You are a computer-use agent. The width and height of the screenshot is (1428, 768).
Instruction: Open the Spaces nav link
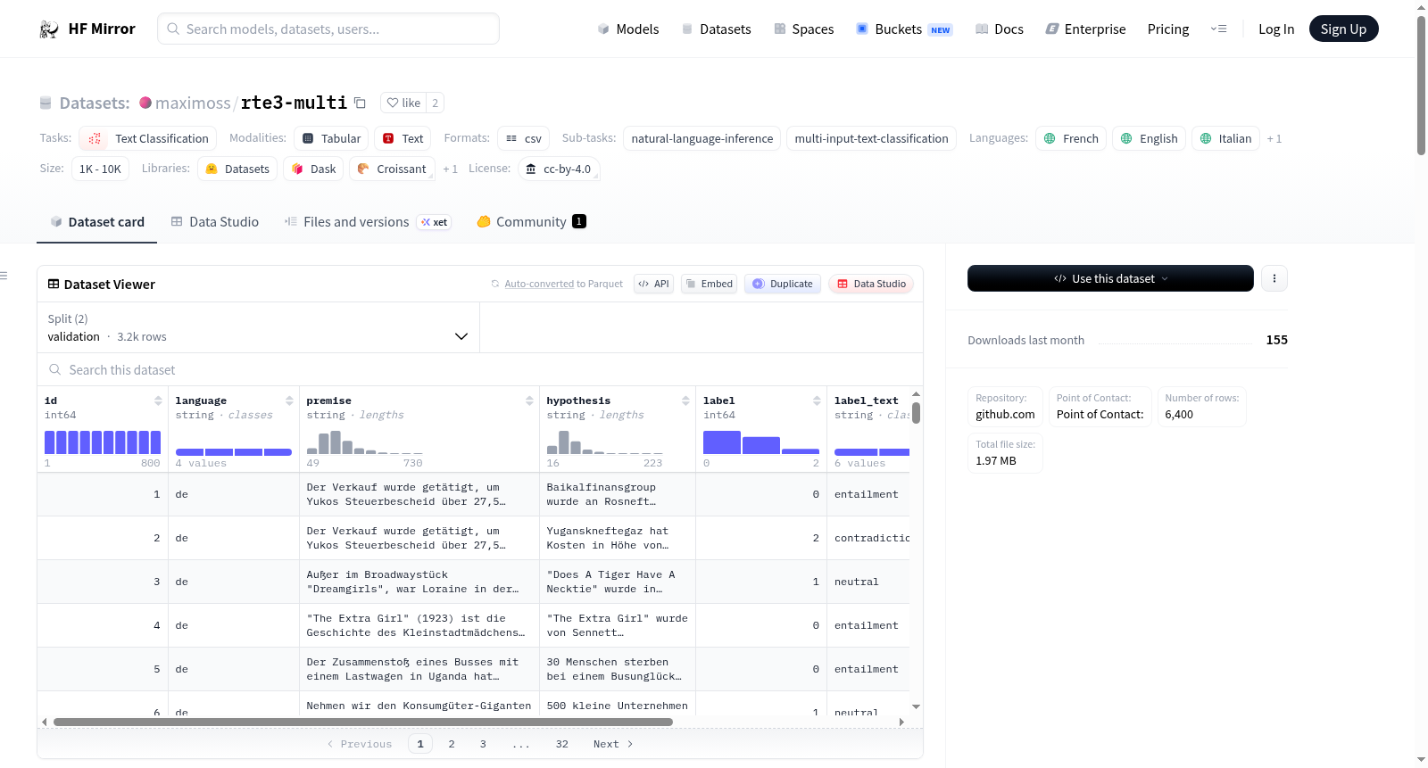point(804,29)
